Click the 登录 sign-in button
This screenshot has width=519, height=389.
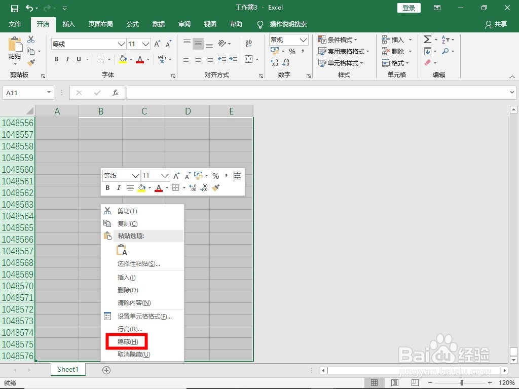point(409,8)
